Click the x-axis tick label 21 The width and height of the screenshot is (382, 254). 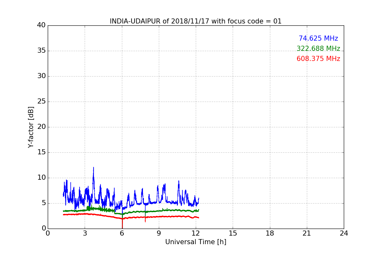pos(307,233)
